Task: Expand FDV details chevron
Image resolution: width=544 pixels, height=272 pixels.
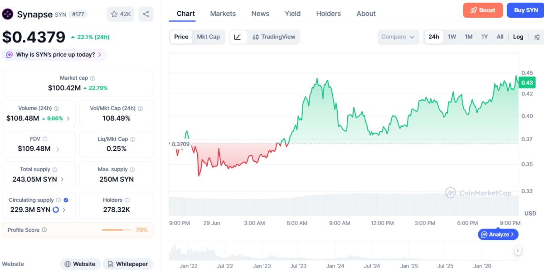Action: click(x=58, y=149)
